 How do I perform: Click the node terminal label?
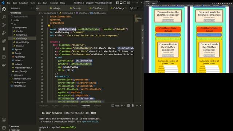pos(115,106)
